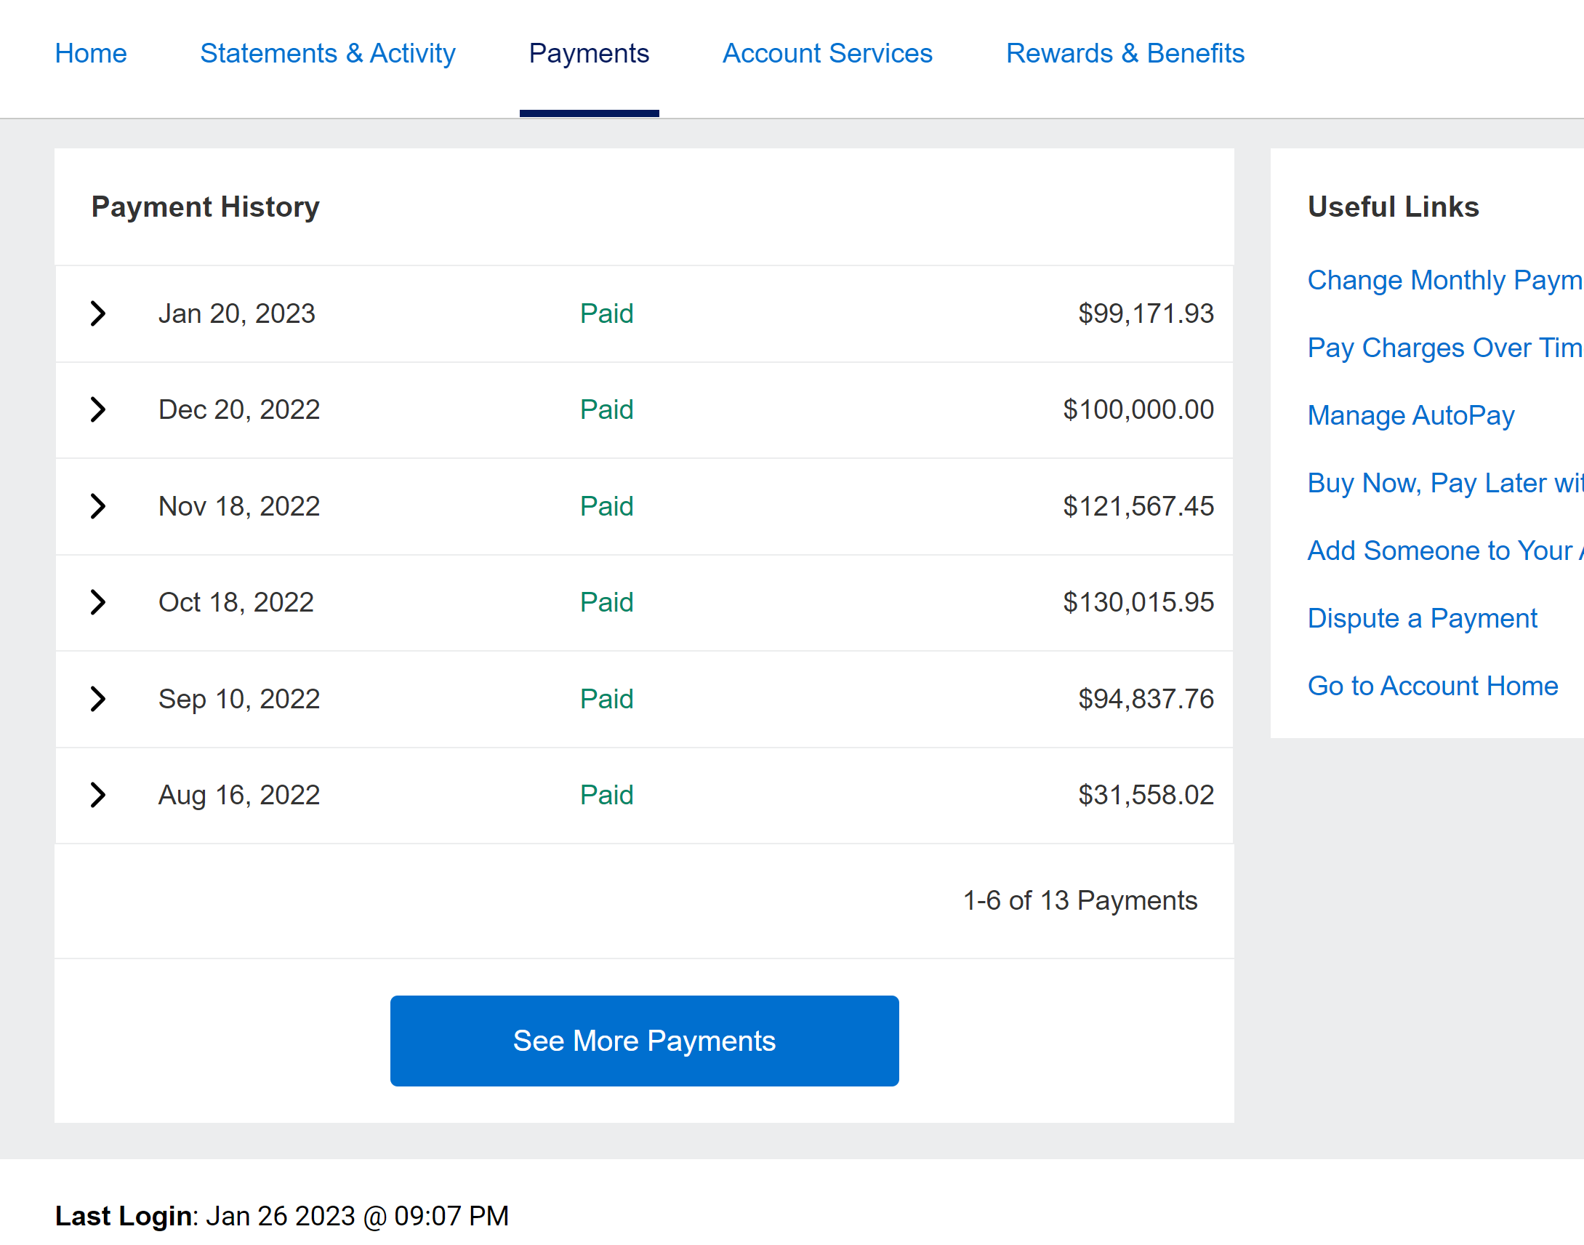Viewport: 1584px width, 1245px height.
Task: Go to Rewards & Benefits tab
Action: [1125, 53]
